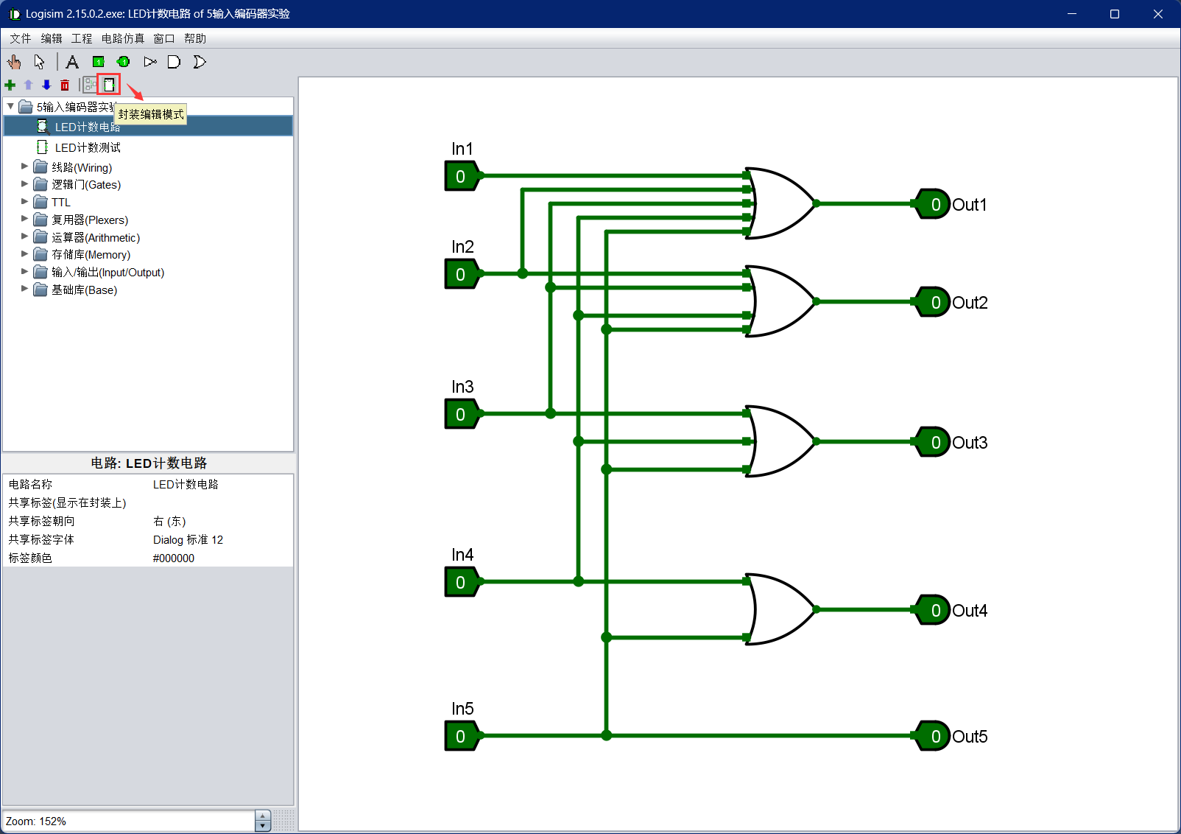This screenshot has height=834, width=1181.
Task: Click the 线路(Wiring) folder label
Action: [x=82, y=167]
